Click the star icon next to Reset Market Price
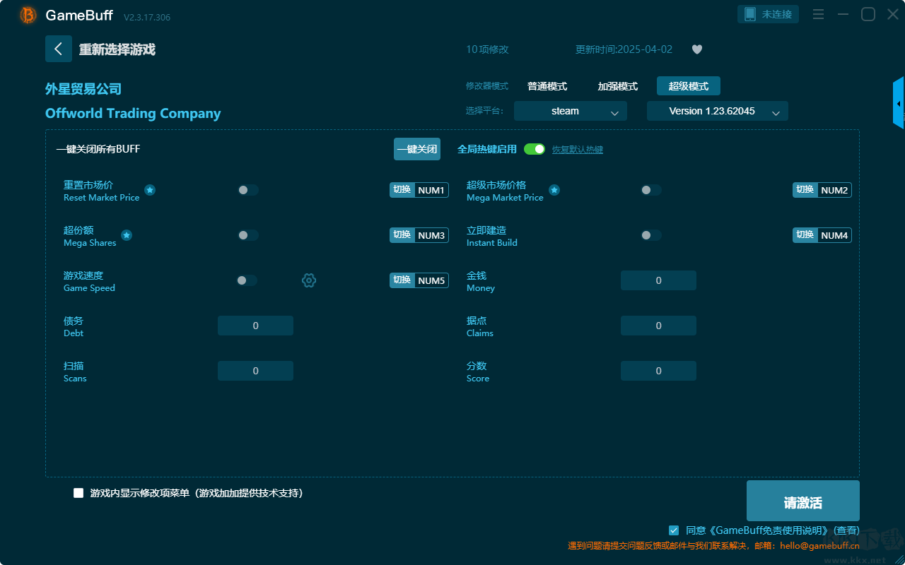The image size is (905, 565). 150,190
